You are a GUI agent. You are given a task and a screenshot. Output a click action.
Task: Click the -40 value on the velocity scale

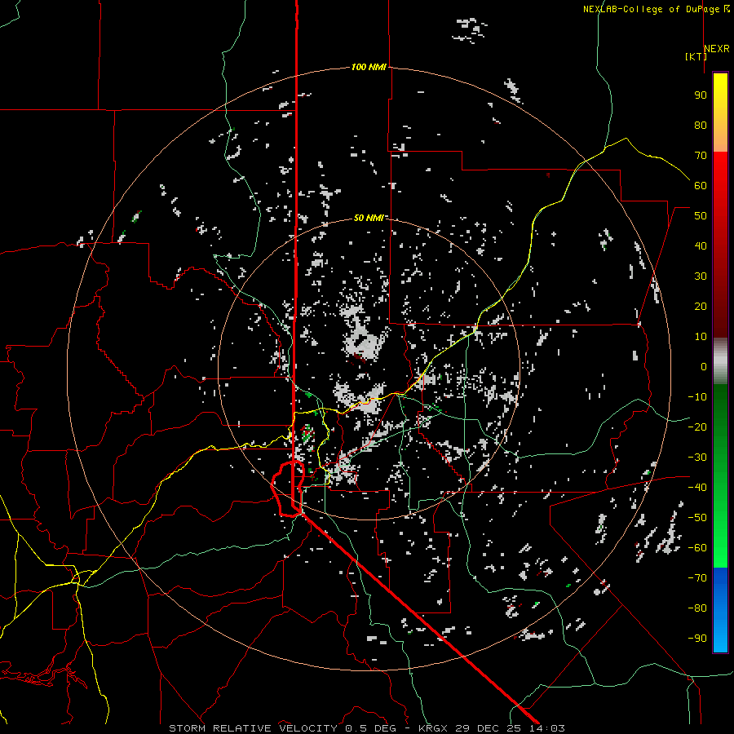pyautogui.click(x=697, y=488)
